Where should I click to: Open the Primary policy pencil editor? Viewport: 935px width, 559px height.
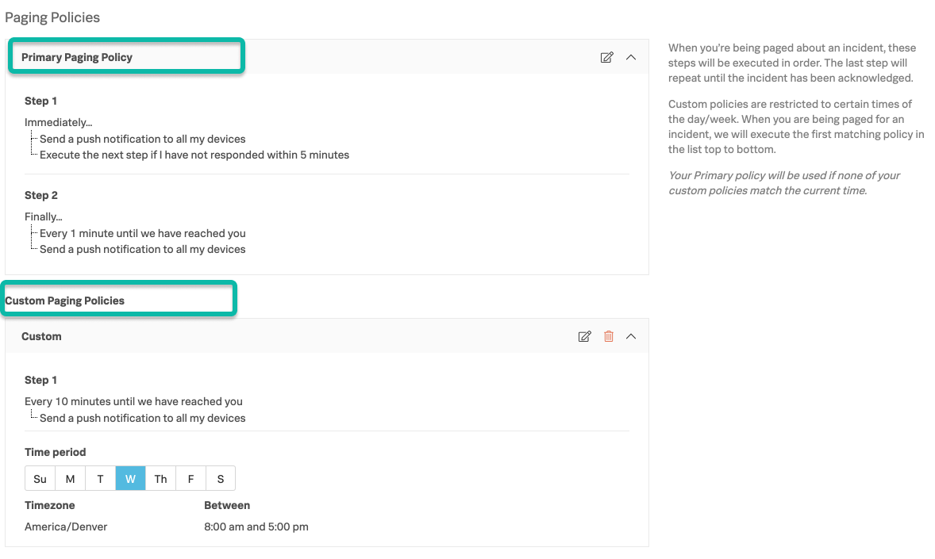606,57
